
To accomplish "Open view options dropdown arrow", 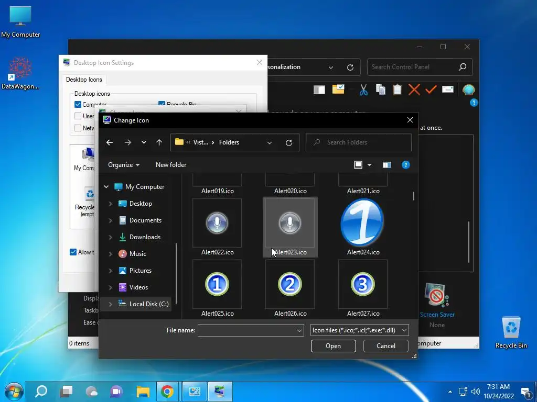I will pyautogui.click(x=369, y=165).
